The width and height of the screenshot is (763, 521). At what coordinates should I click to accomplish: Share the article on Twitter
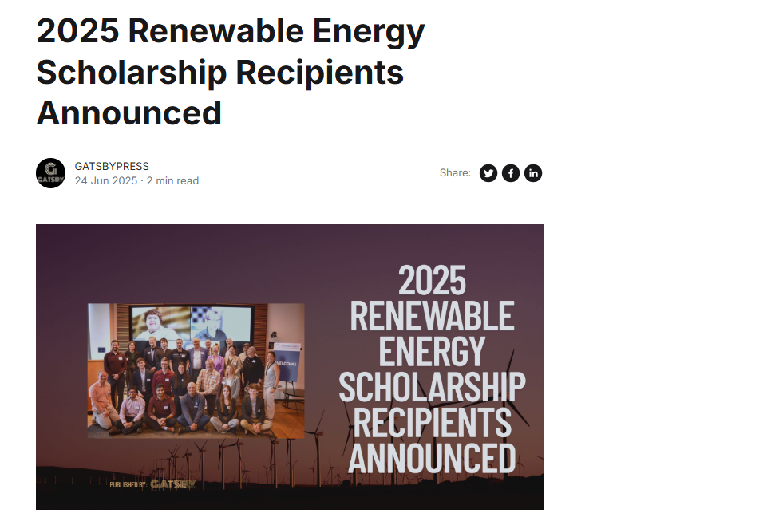[x=488, y=173]
